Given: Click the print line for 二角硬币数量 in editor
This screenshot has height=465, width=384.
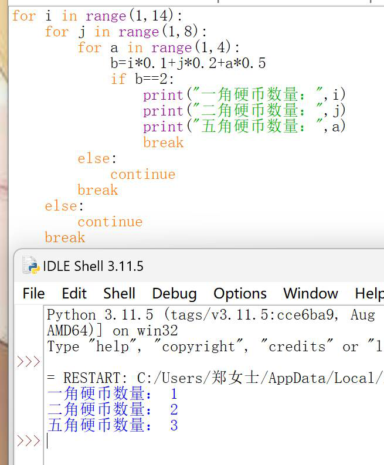Looking at the screenshot, I should point(244,111).
